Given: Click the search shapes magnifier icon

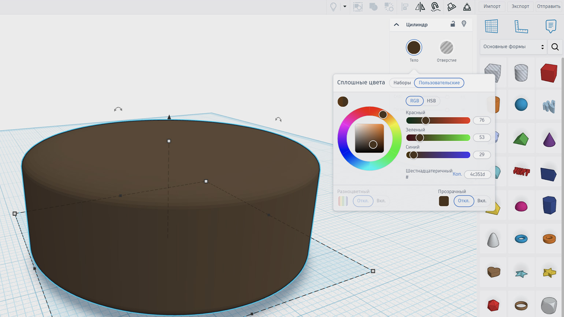Looking at the screenshot, I should click(555, 47).
